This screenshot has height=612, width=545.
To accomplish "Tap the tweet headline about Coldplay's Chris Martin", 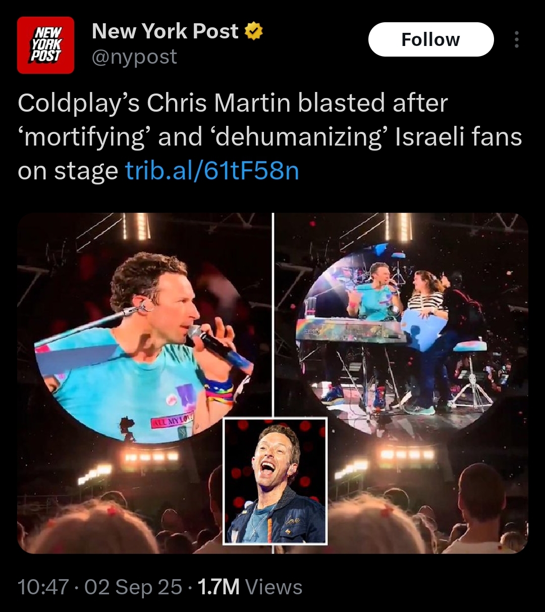I will click(270, 137).
